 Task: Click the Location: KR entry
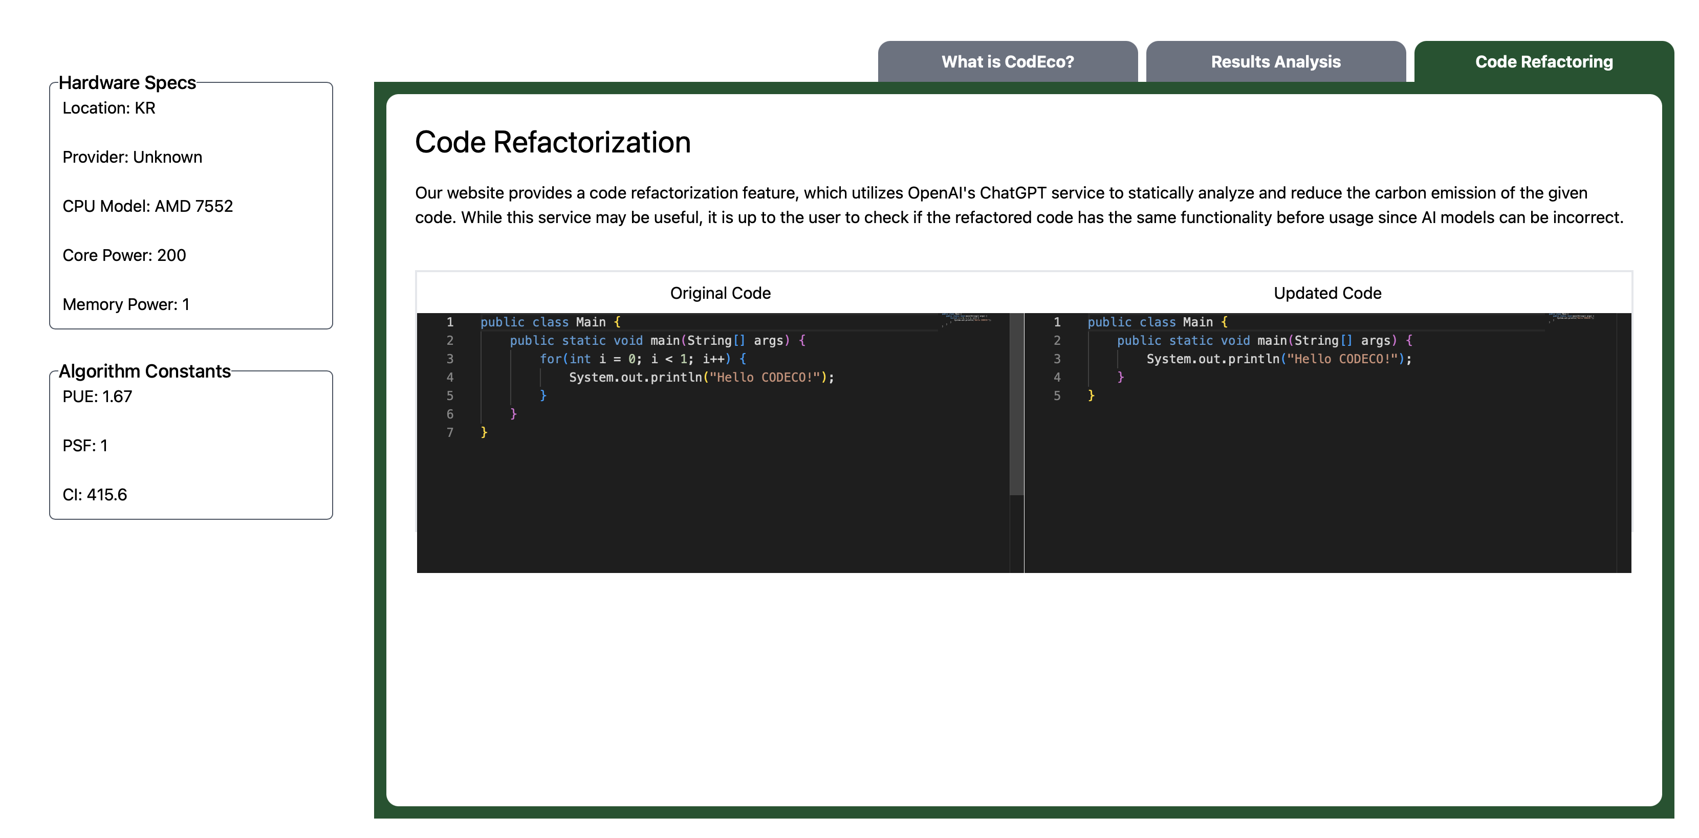pyautogui.click(x=109, y=108)
